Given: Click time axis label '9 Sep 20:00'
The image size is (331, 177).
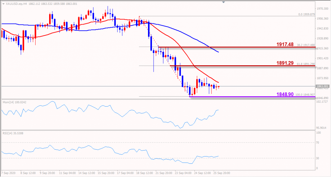Looking at the screenshot, I should tap(47, 173).
